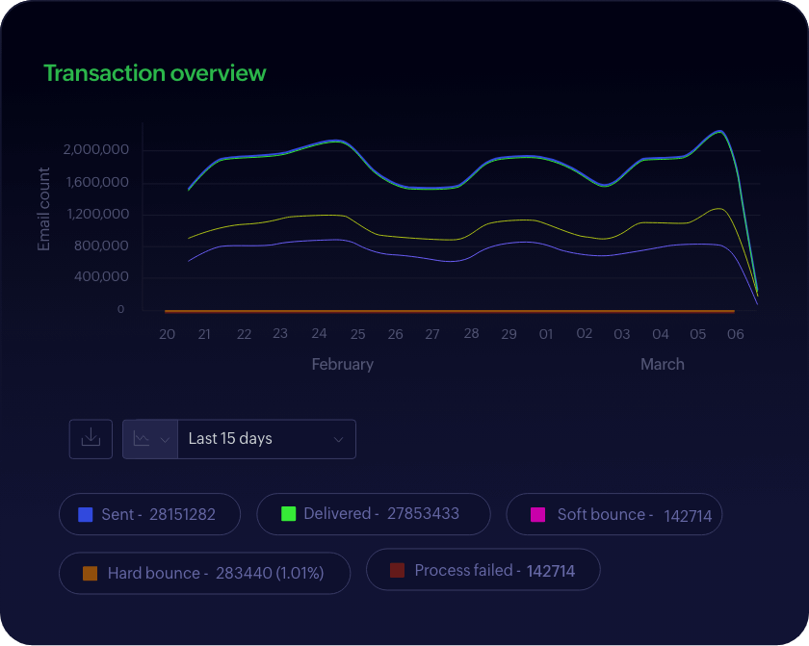The width and height of the screenshot is (809, 646).
Task: Click the magenta Soft bounce color swatch
Action: [538, 514]
